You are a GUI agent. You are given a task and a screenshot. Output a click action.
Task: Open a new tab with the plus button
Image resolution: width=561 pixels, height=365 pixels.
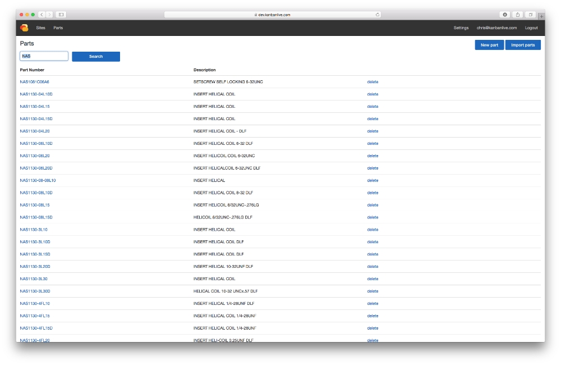tap(541, 16)
